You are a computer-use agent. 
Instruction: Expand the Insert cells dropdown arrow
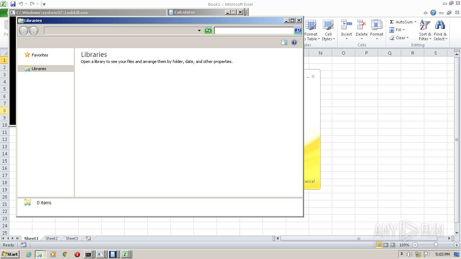346,39
